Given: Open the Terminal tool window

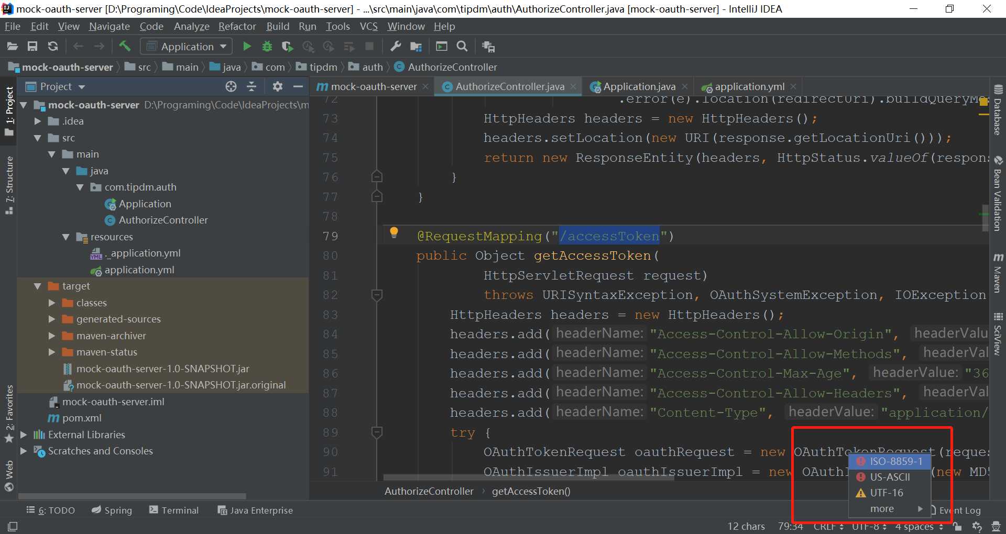Looking at the screenshot, I should [174, 510].
